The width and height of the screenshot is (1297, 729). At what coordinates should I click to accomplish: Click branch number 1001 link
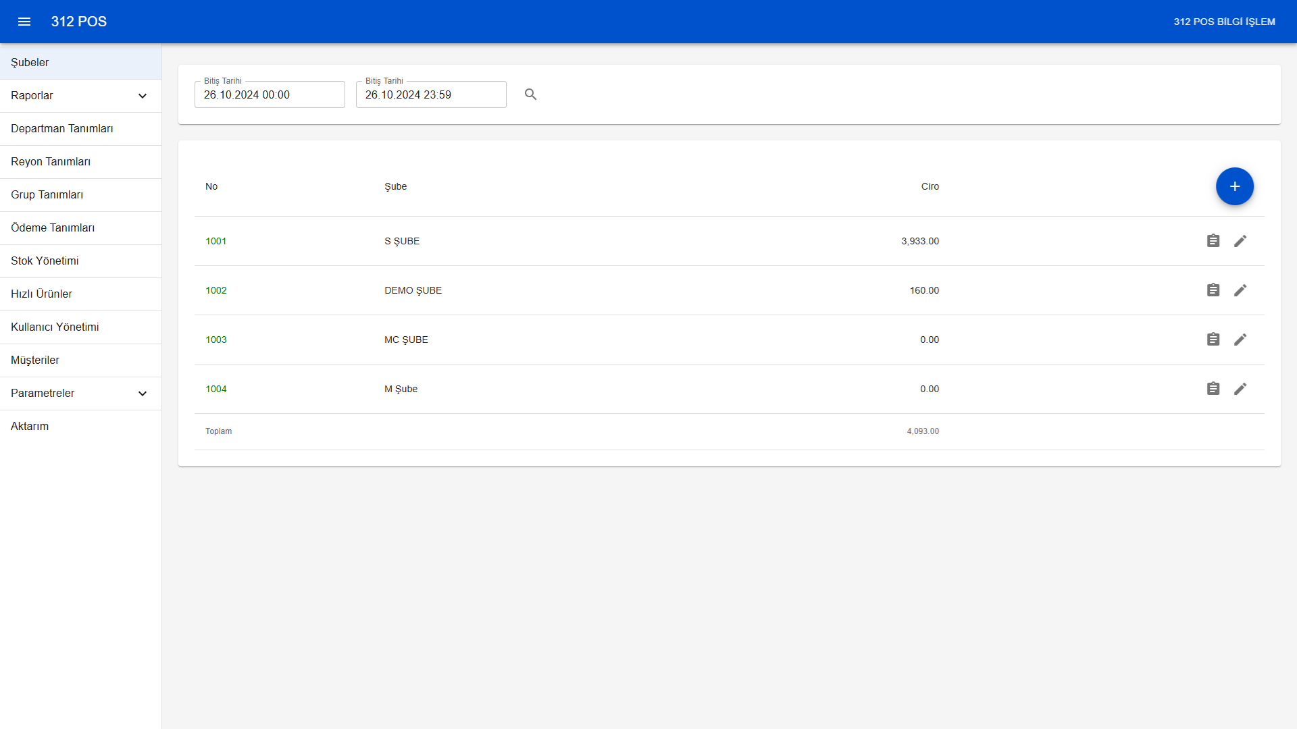[x=216, y=241]
